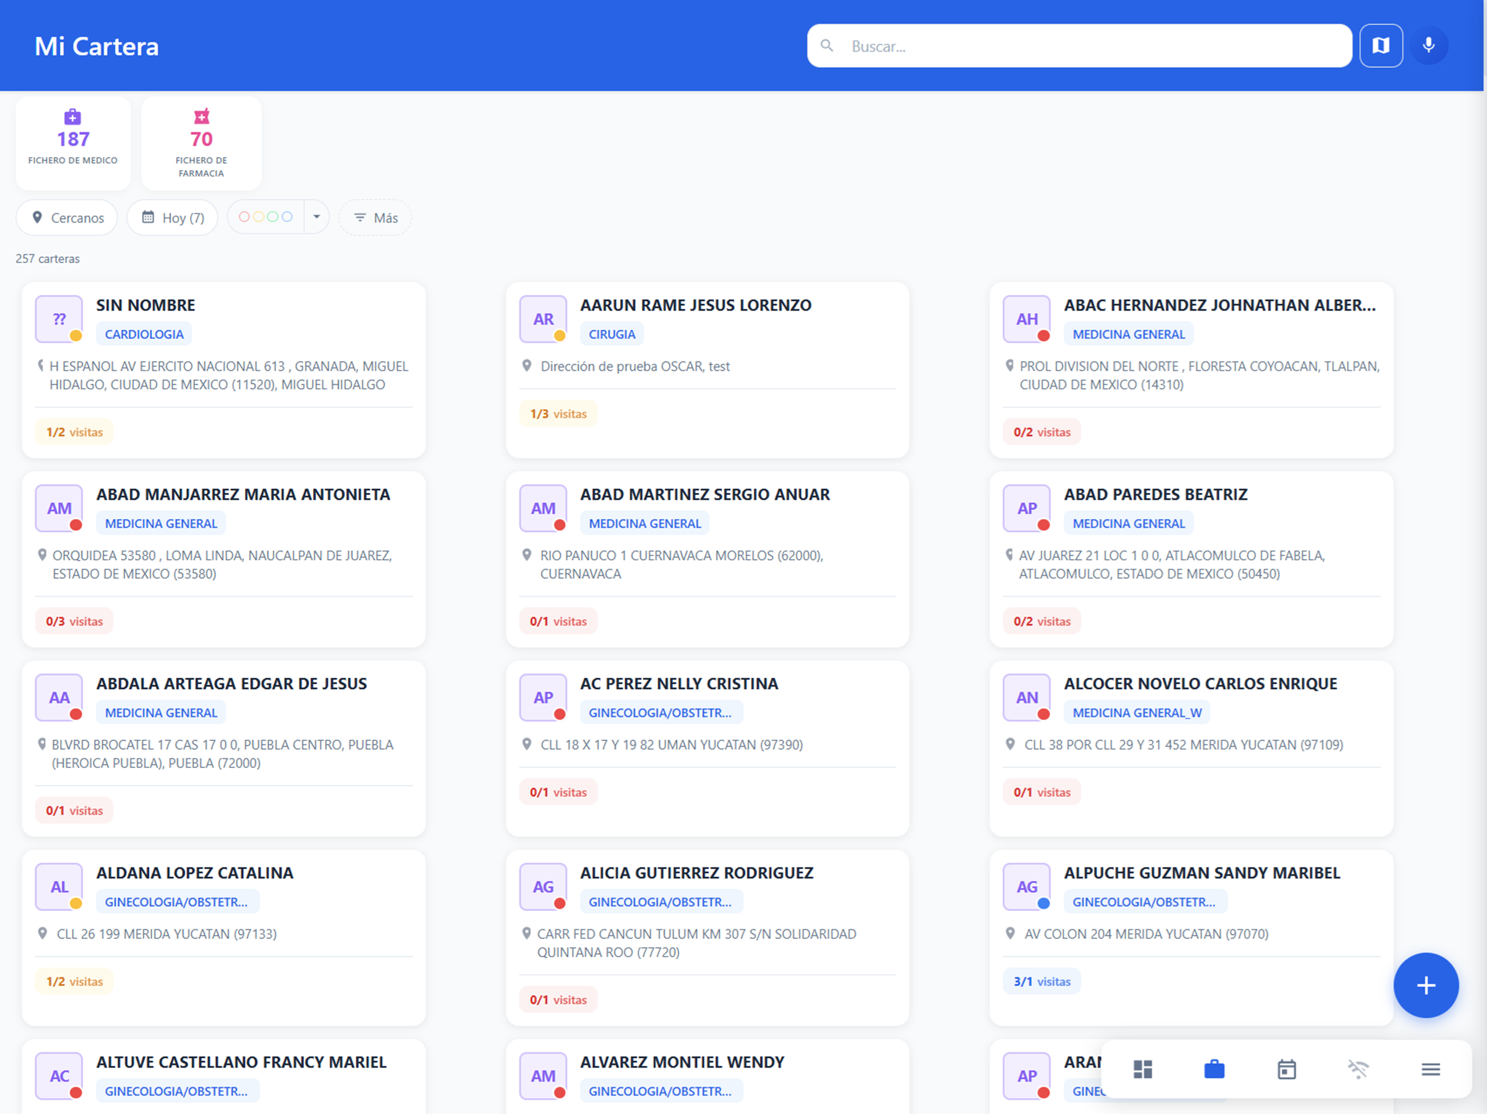Select the briefcase icon in bottom navigation

pos(1214,1069)
